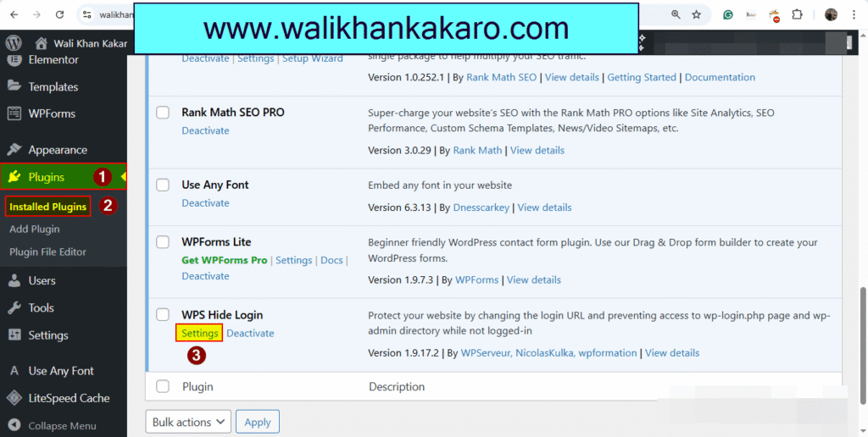The image size is (868, 437).
Task: Click the Plugin column header in the footer row
Action: click(198, 387)
